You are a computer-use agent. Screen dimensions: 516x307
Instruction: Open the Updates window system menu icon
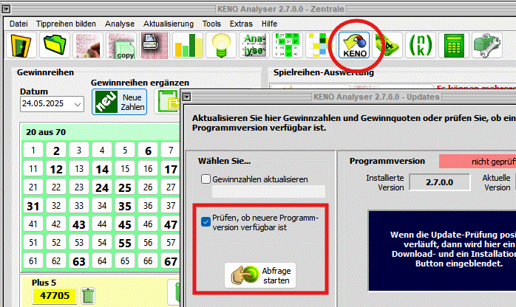[187, 97]
